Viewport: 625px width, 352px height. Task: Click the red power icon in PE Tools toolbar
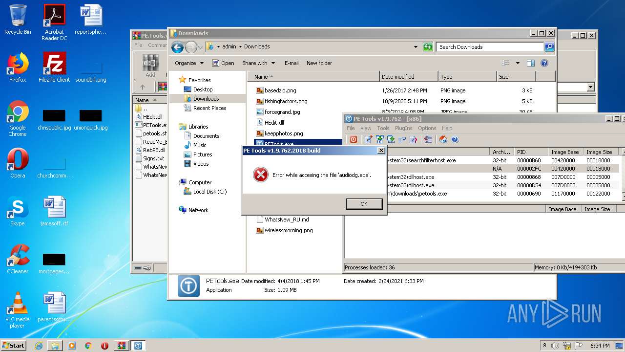[353, 140]
